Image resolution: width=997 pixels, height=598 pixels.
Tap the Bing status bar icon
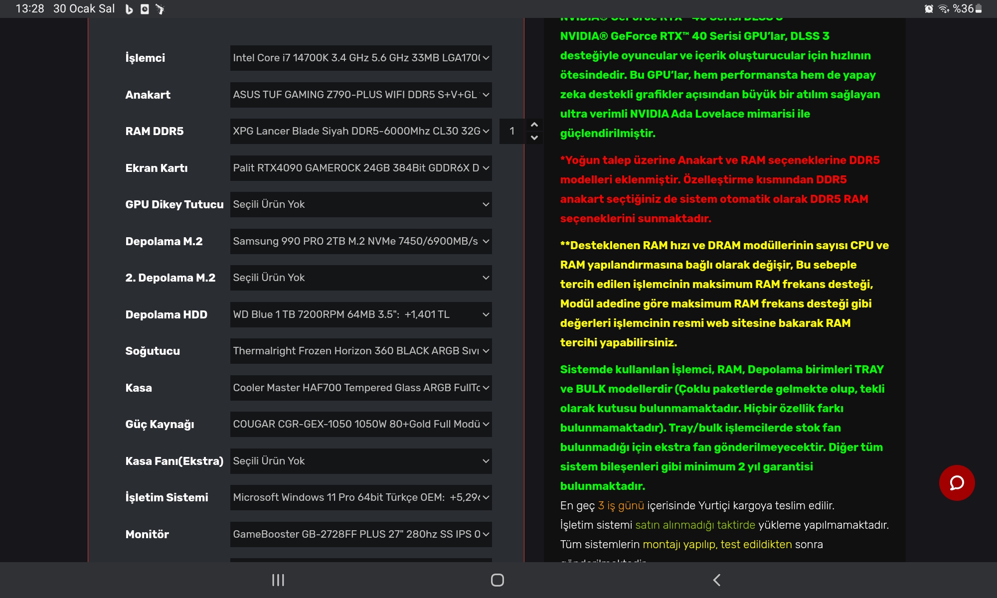point(129,9)
